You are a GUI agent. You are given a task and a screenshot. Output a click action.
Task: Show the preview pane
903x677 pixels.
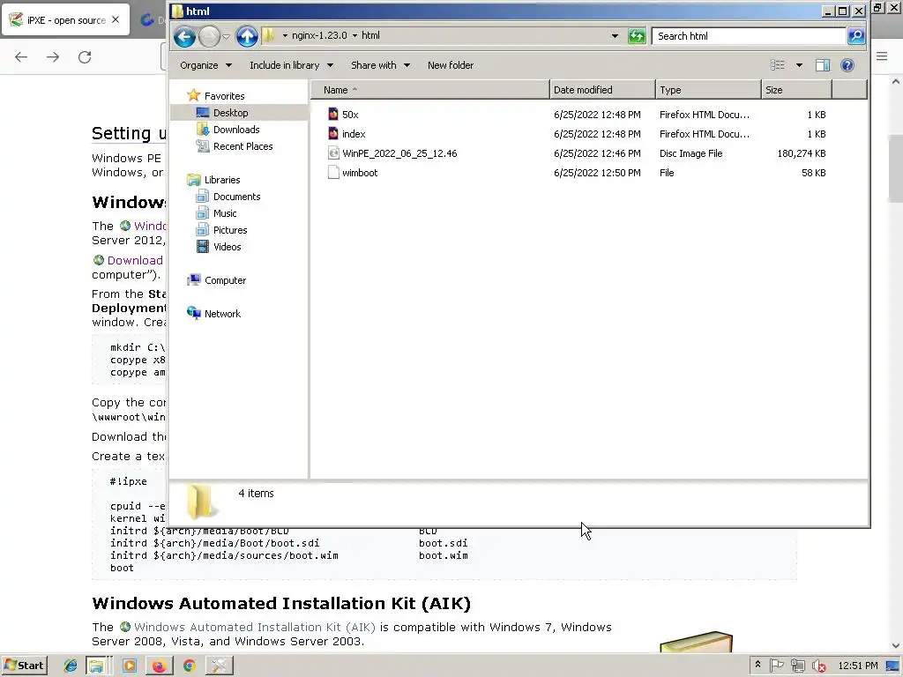823,65
